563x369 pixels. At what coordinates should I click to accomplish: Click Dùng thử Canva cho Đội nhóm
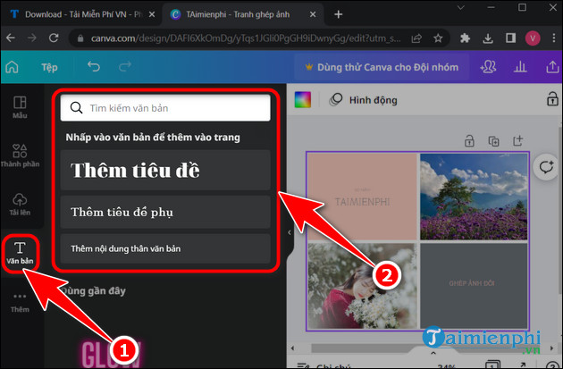[x=382, y=67]
